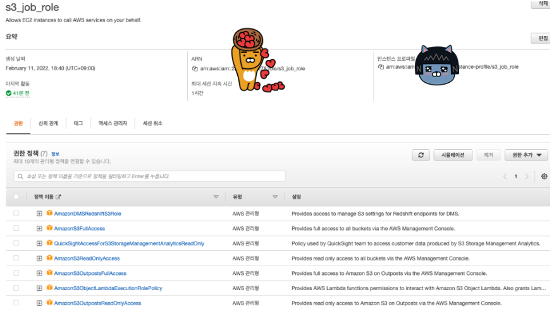Check the AmazonS3ObjectLambdaExecutionRolePolicy row checkbox
Image resolution: width=554 pixels, height=311 pixels.
coord(16,288)
